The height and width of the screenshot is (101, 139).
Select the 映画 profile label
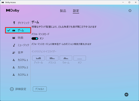click(x=20, y=38)
